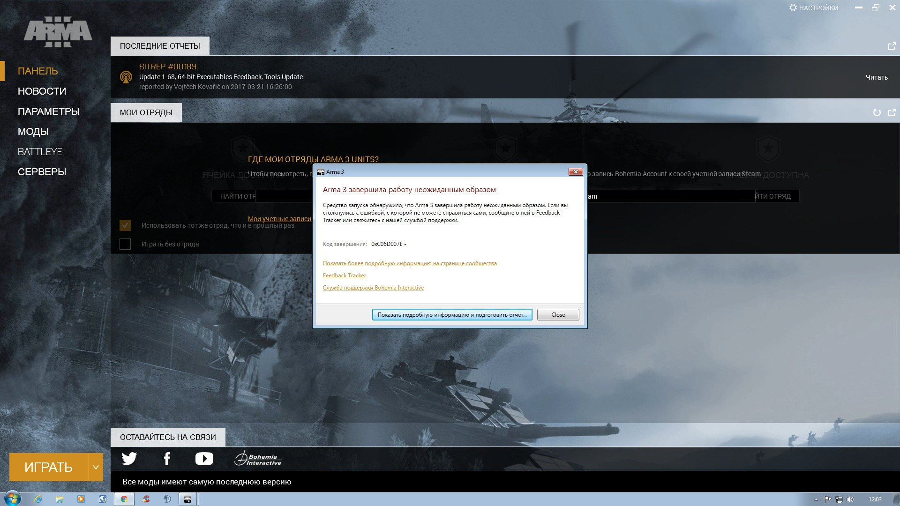This screenshot has width=900, height=506.
Task: Close the Arma 3 crash dialog with X
Action: coord(576,172)
